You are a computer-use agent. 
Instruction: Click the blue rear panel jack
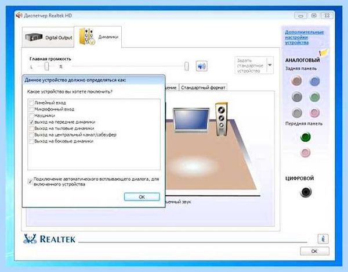click(x=315, y=81)
